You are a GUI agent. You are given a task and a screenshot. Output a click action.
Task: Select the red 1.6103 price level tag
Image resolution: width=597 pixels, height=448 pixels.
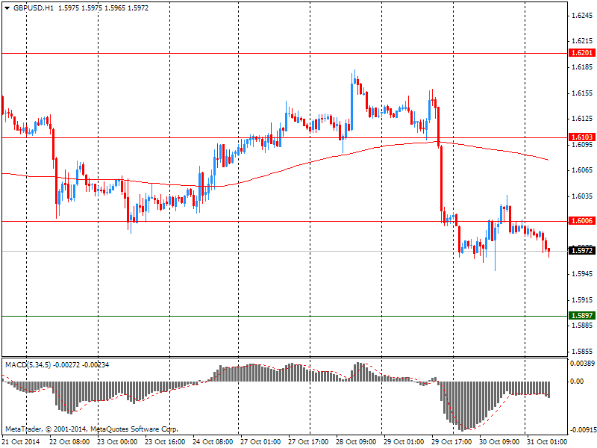click(x=582, y=137)
